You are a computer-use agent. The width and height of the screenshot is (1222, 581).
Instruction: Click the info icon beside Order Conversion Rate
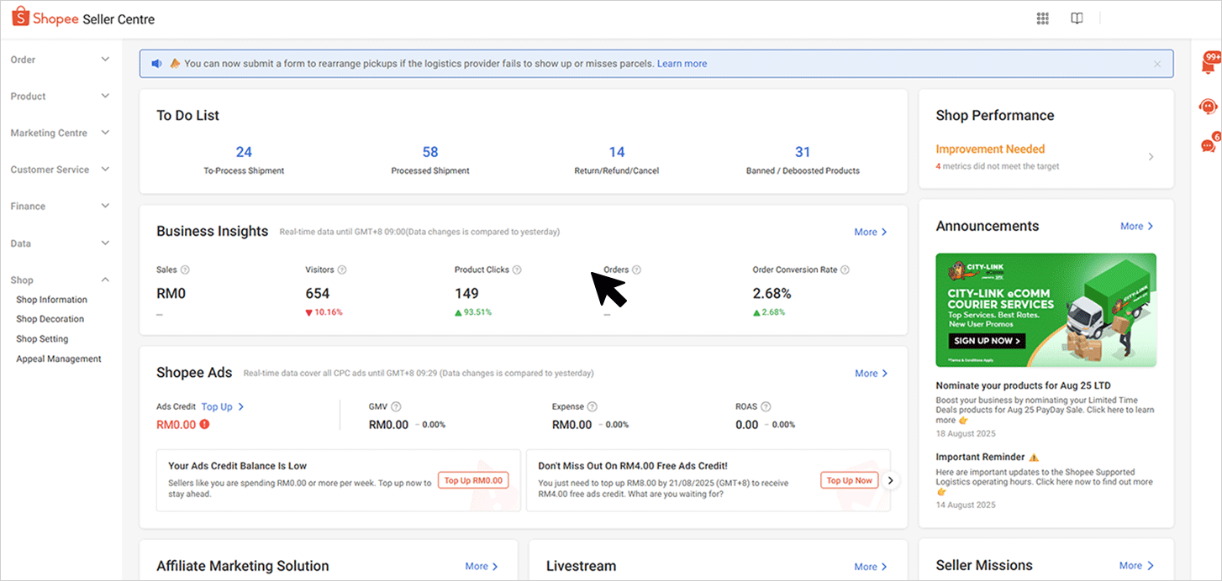coord(845,270)
